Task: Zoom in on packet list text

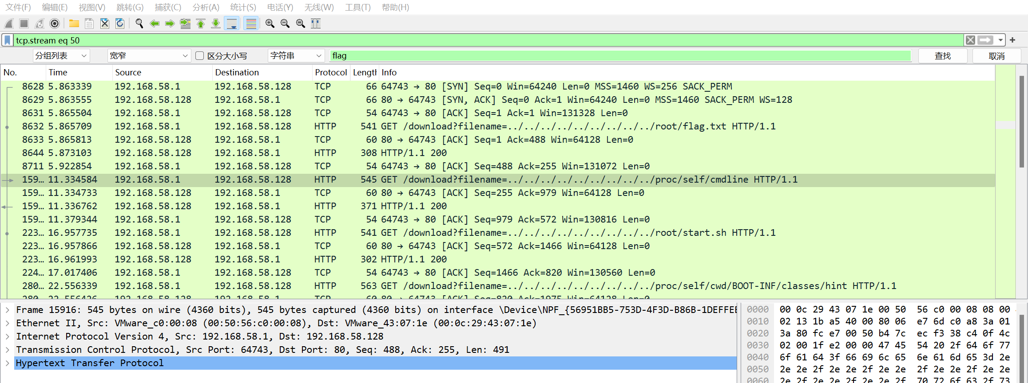Action: (x=270, y=23)
